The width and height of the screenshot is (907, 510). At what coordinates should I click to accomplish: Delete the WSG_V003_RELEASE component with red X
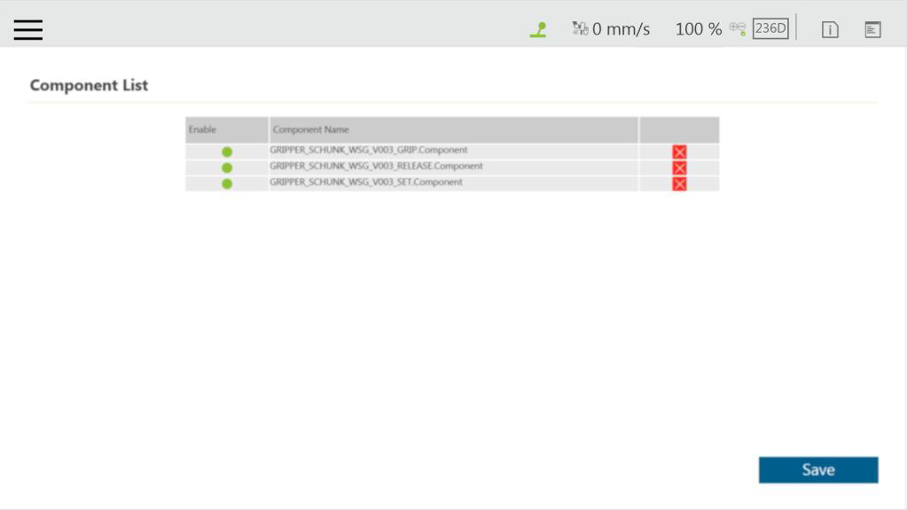(x=679, y=168)
